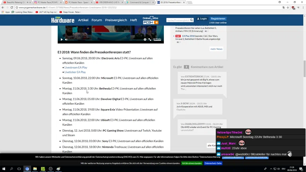Click the Kommentare zum Artikel heading
The image size is (306, 172).
(207, 67)
